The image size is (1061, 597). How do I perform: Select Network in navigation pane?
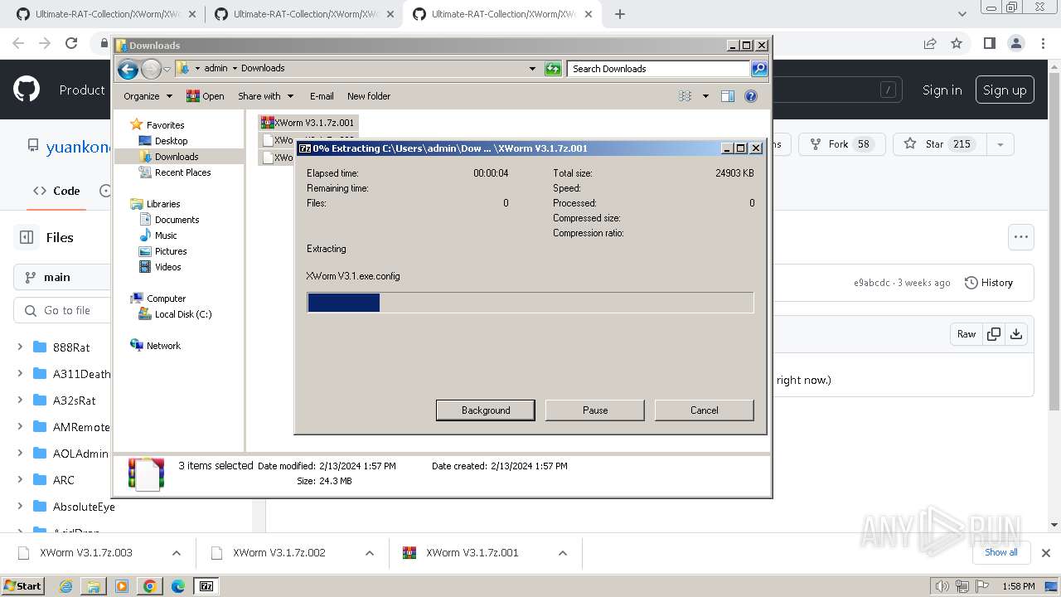163,346
